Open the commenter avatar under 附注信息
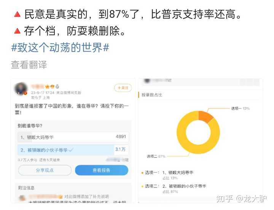Screen dimensions: 274x210 [22, 198]
